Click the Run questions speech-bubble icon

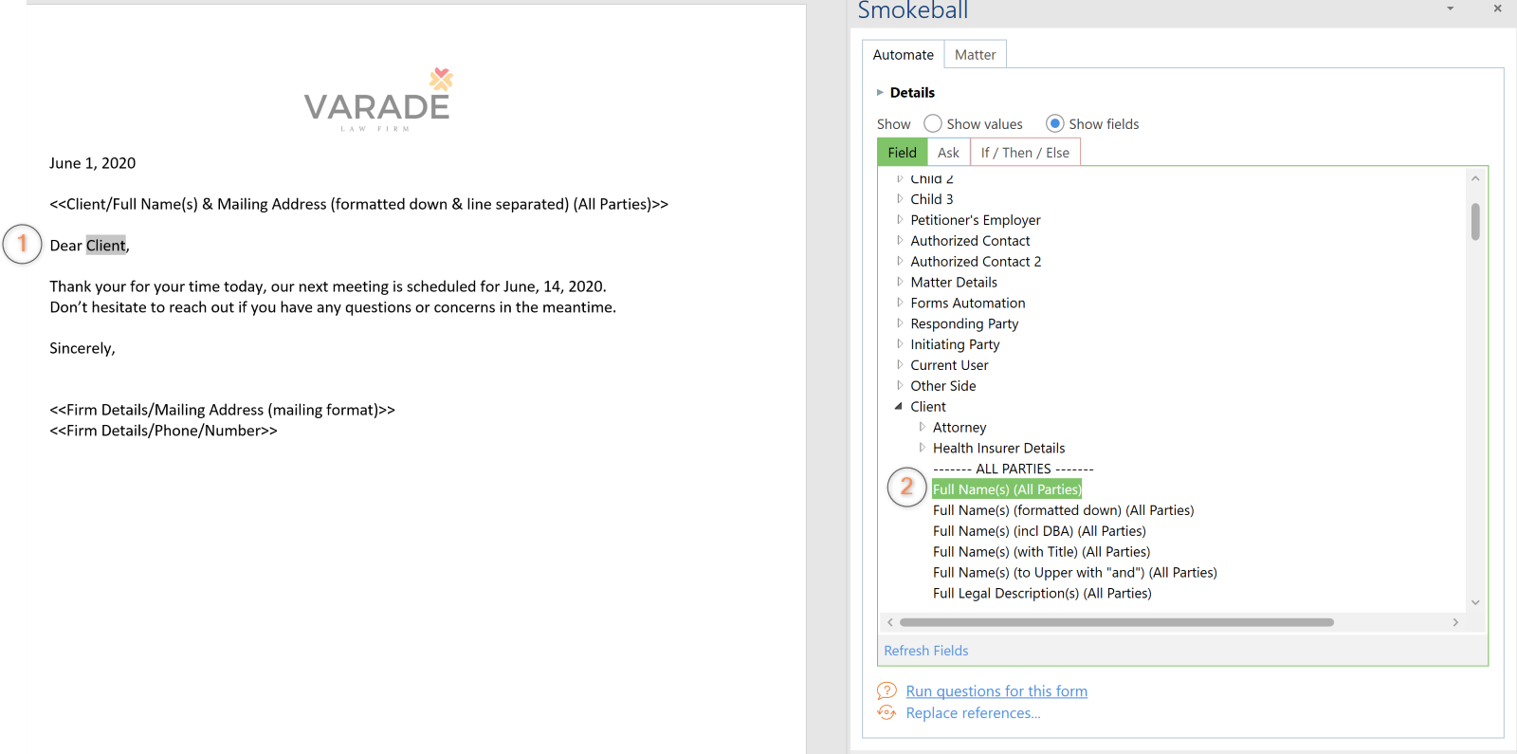click(886, 690)
